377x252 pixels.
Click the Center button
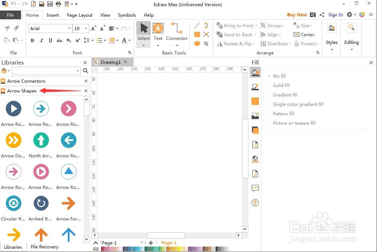(304, 34)
